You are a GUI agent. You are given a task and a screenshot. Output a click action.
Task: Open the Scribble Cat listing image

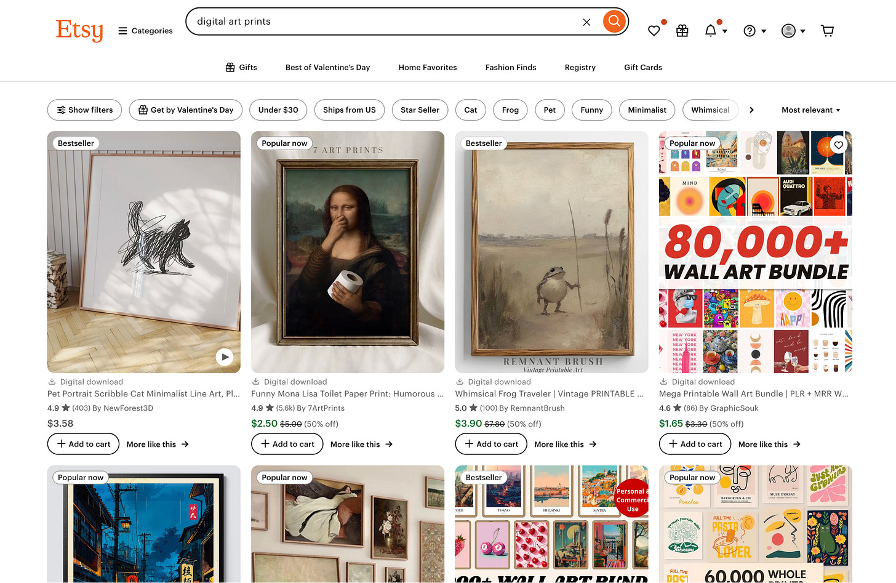(144, 252)
